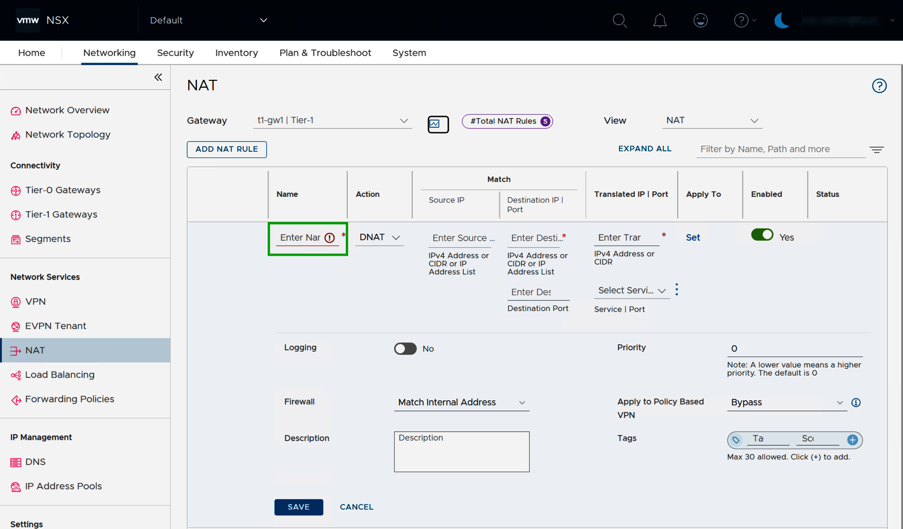Switch to the Inventory tab

(x=237, y=53)
